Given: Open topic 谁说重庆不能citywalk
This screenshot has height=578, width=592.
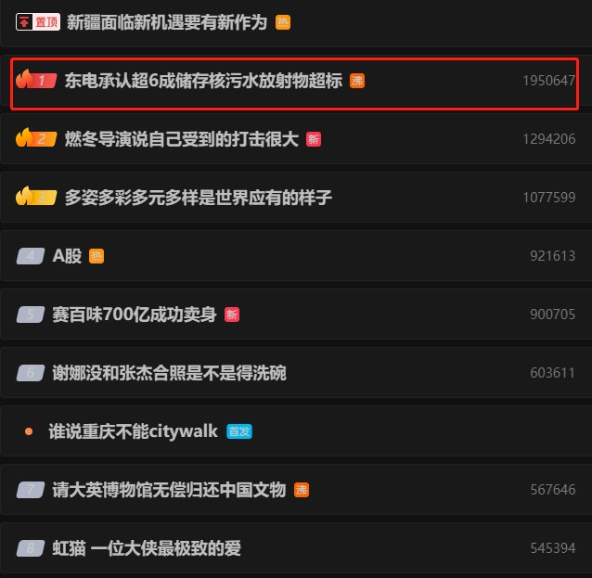Looking at the screenshot, I should click(x=133, y=431).
